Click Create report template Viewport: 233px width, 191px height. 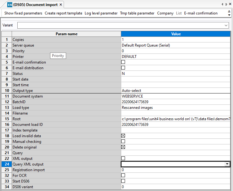(x=63, y=13)
